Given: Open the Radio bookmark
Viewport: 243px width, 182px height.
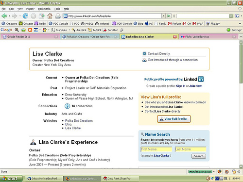Looking at the screenshot, I should 40,24.
